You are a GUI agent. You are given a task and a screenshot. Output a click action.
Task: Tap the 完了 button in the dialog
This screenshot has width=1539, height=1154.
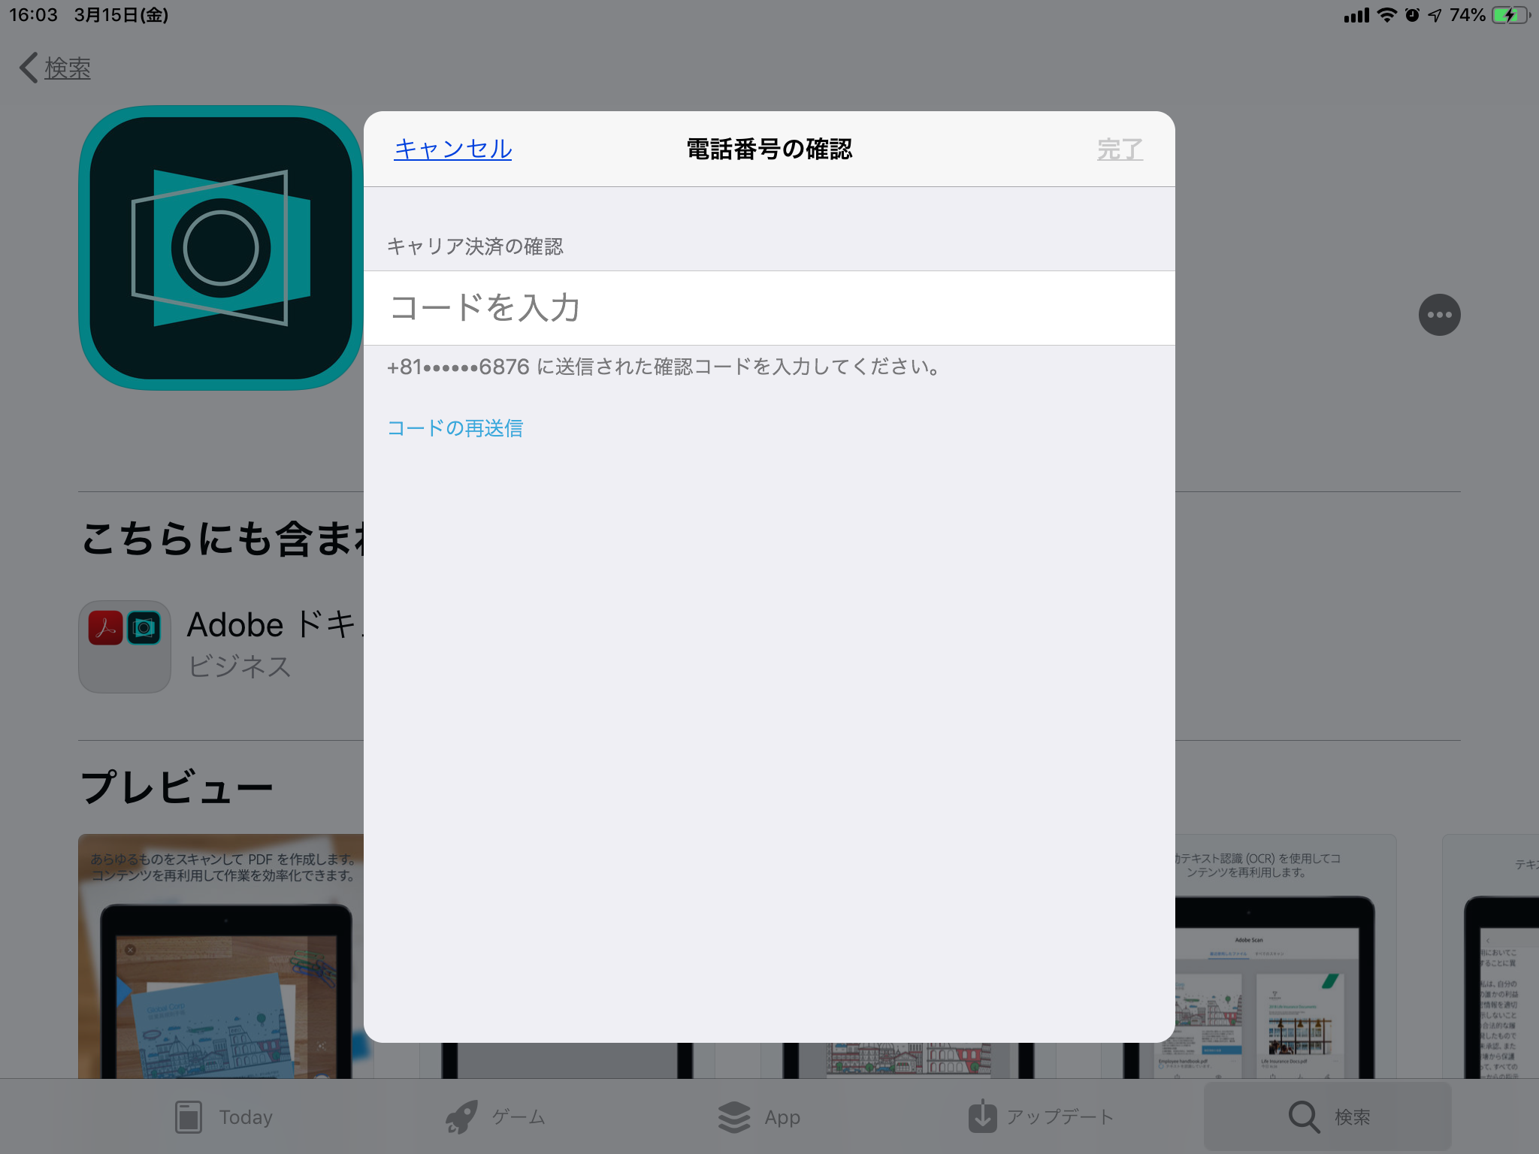(x=1120, y=149)
